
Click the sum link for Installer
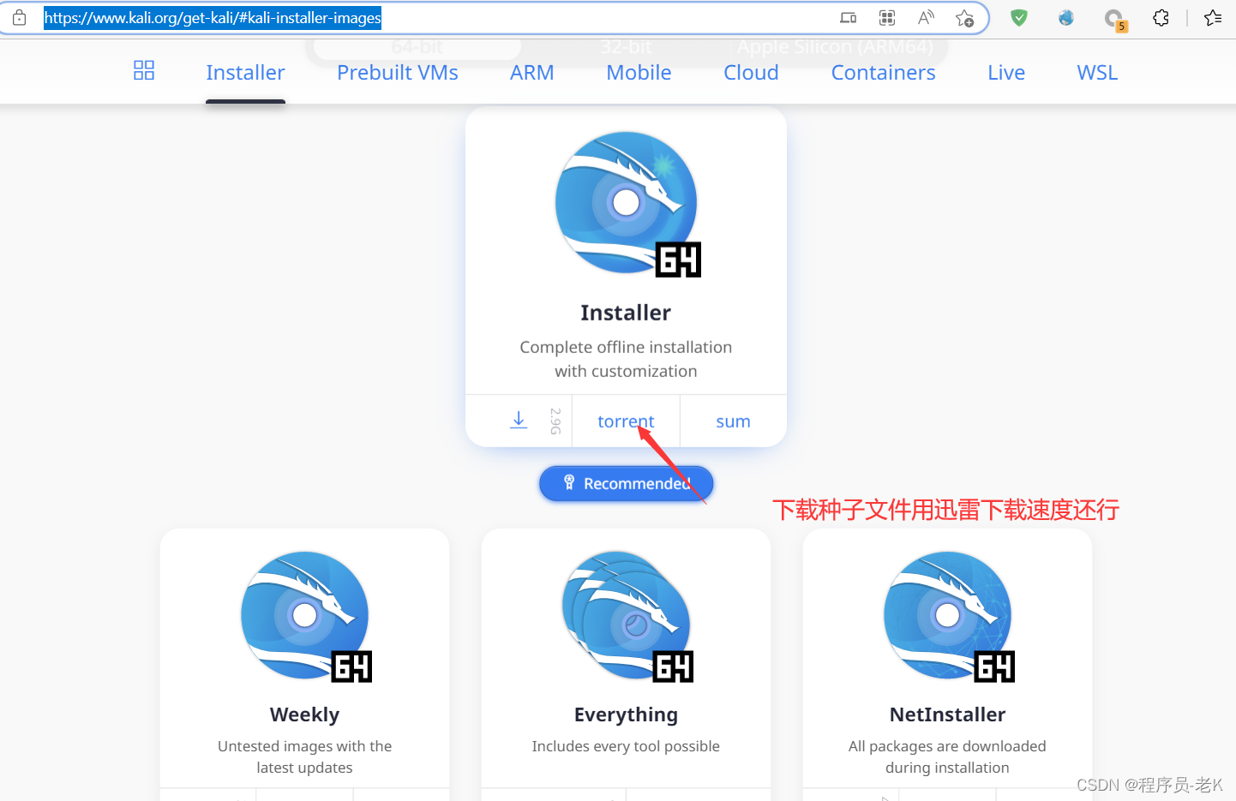[x=733, y=421]
